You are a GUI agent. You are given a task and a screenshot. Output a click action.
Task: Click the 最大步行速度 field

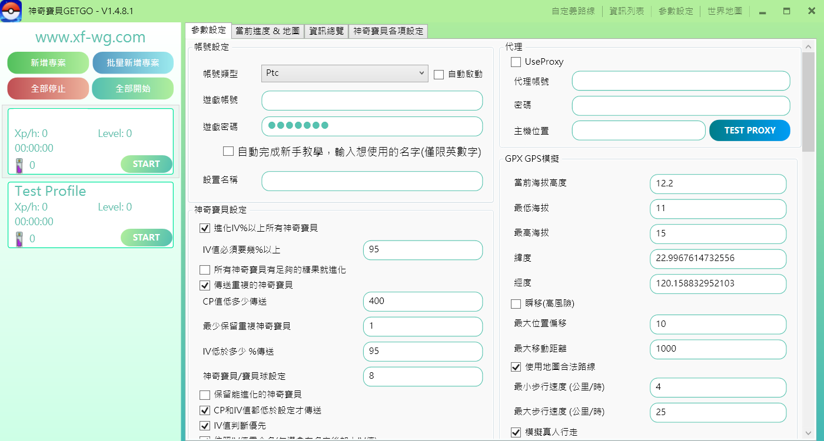point(718,413)
